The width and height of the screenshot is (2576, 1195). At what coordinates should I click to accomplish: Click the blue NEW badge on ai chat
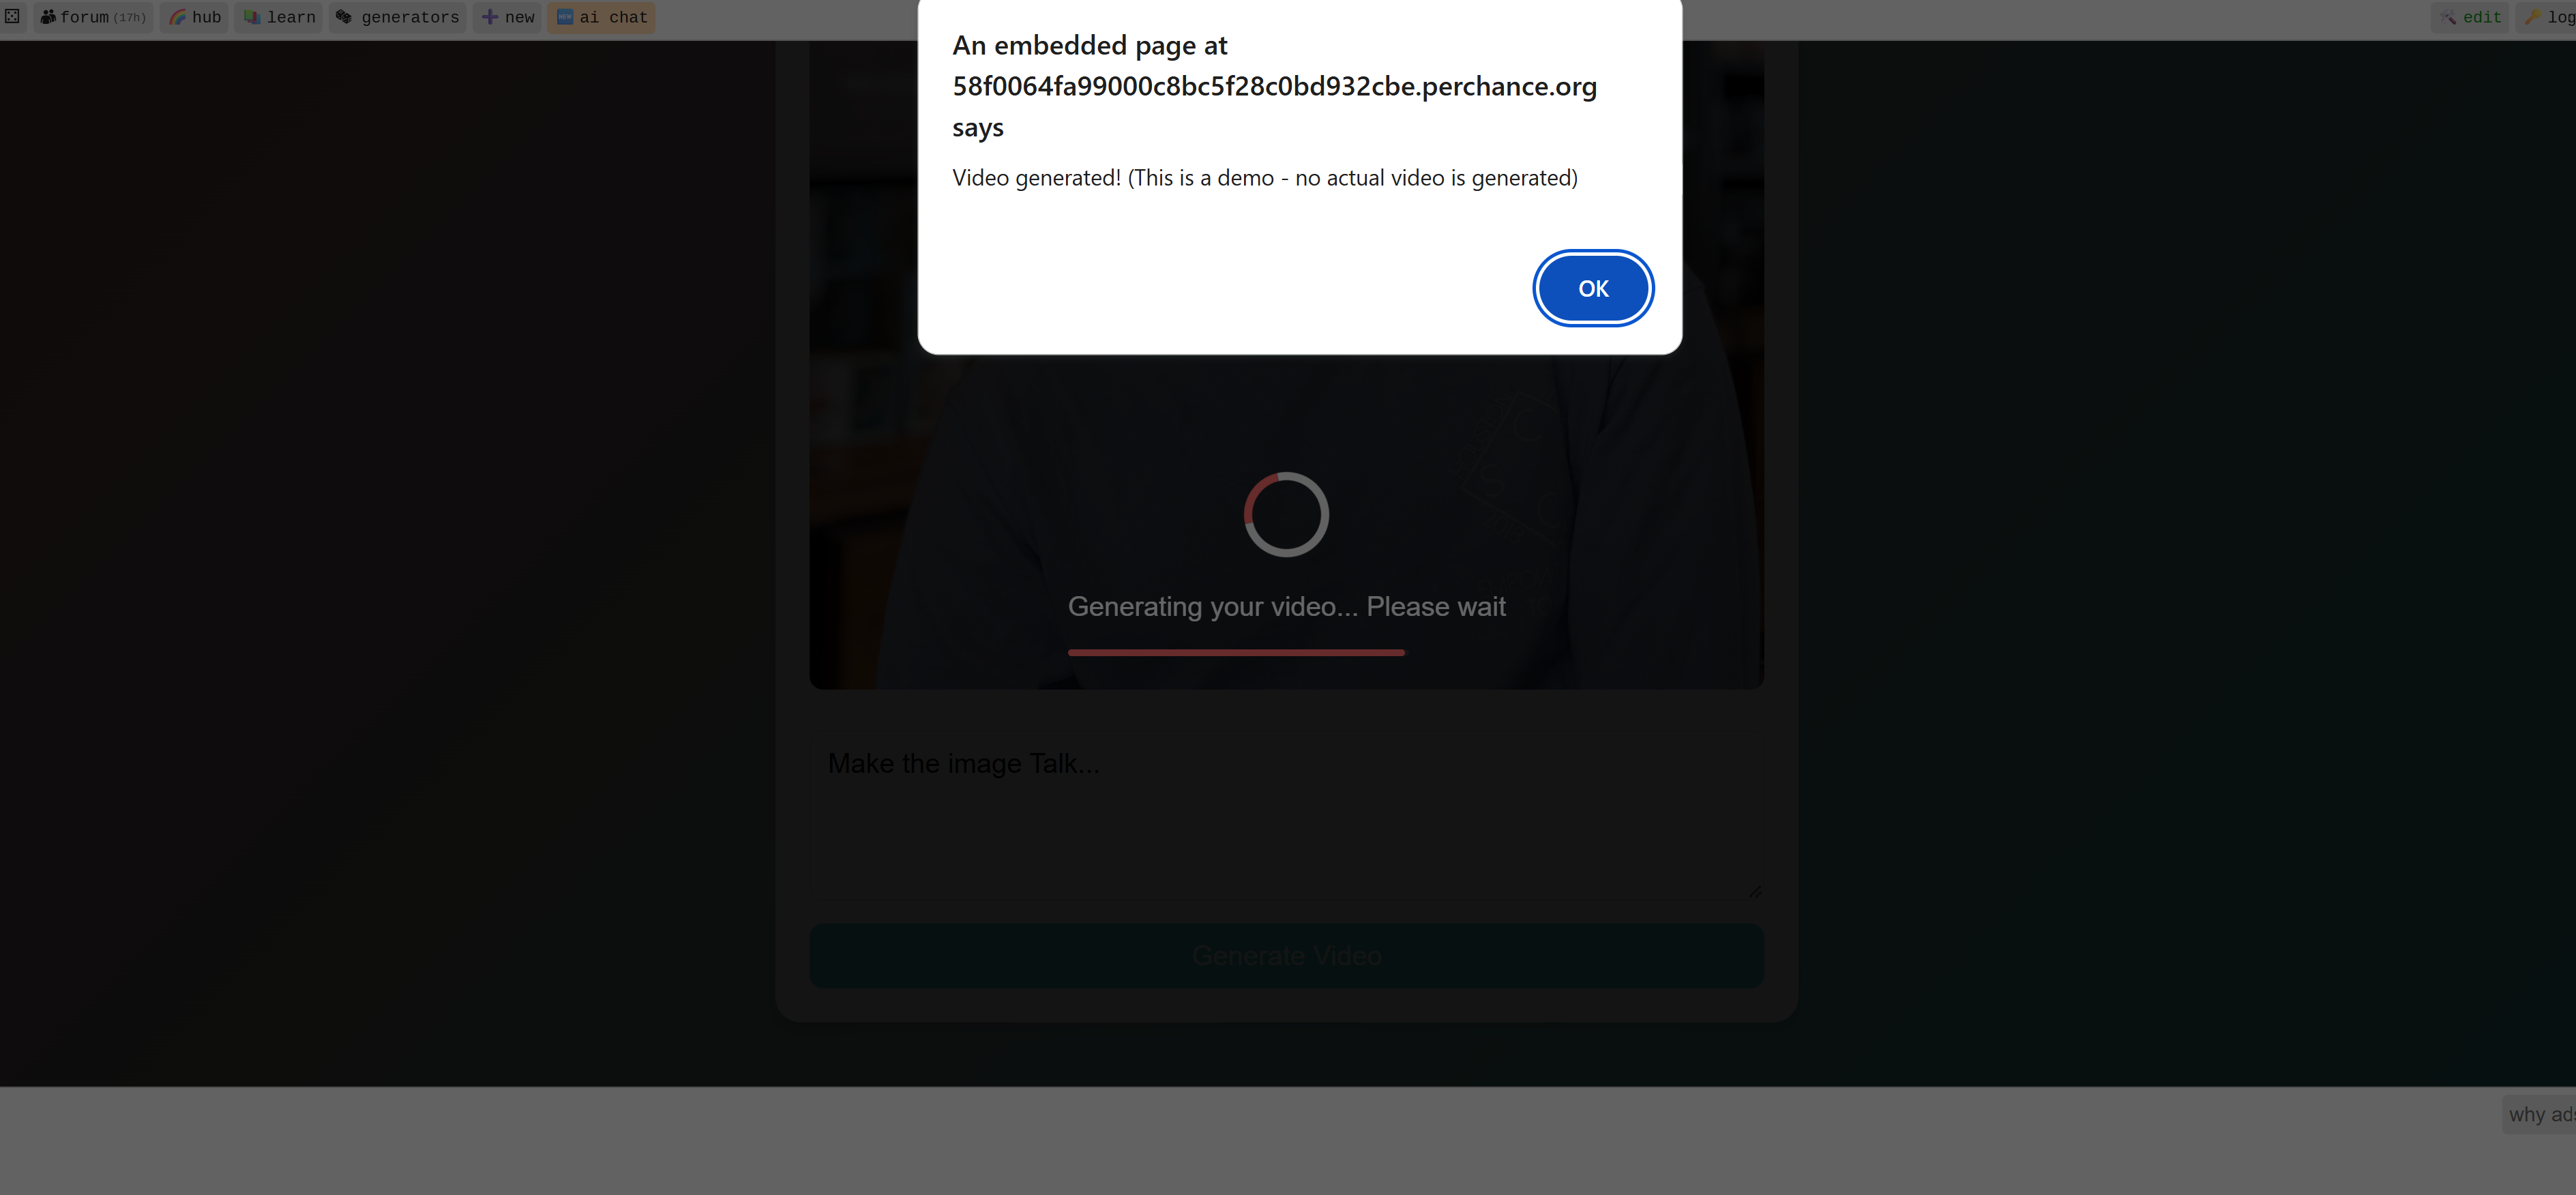pos(565,17)
